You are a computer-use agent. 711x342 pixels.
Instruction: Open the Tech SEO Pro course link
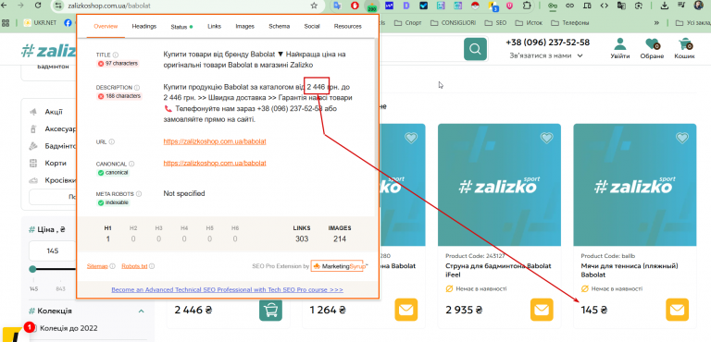pyautogui.click(x=227, y=289)
